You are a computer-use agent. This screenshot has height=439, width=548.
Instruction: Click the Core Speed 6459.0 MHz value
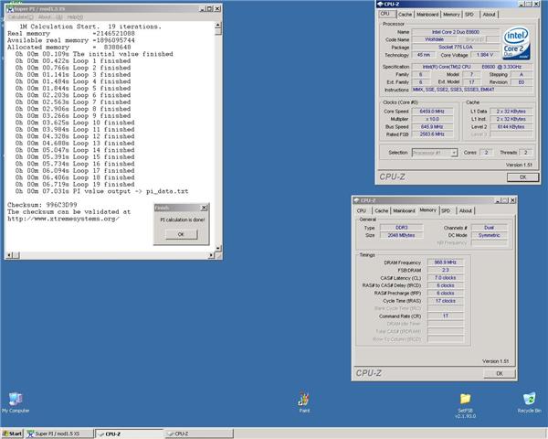pos(432,112)
